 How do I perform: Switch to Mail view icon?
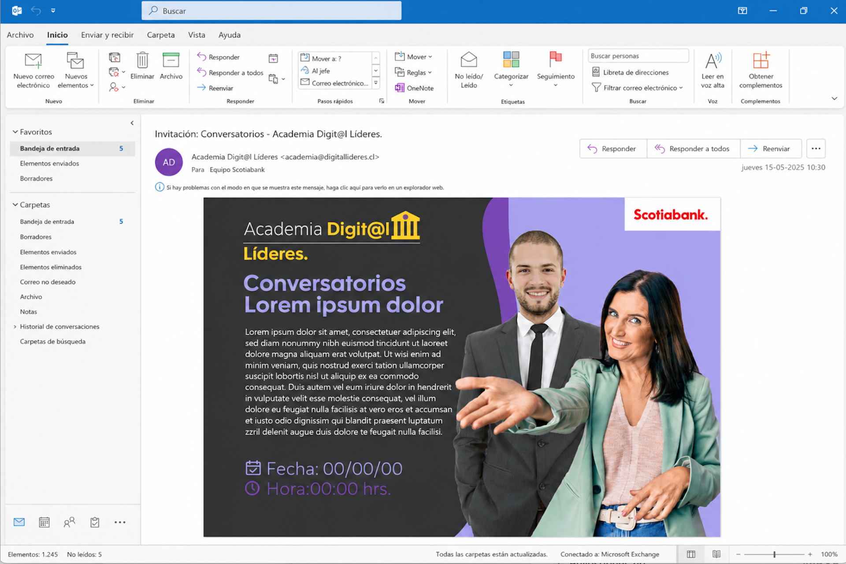point(19,522)
